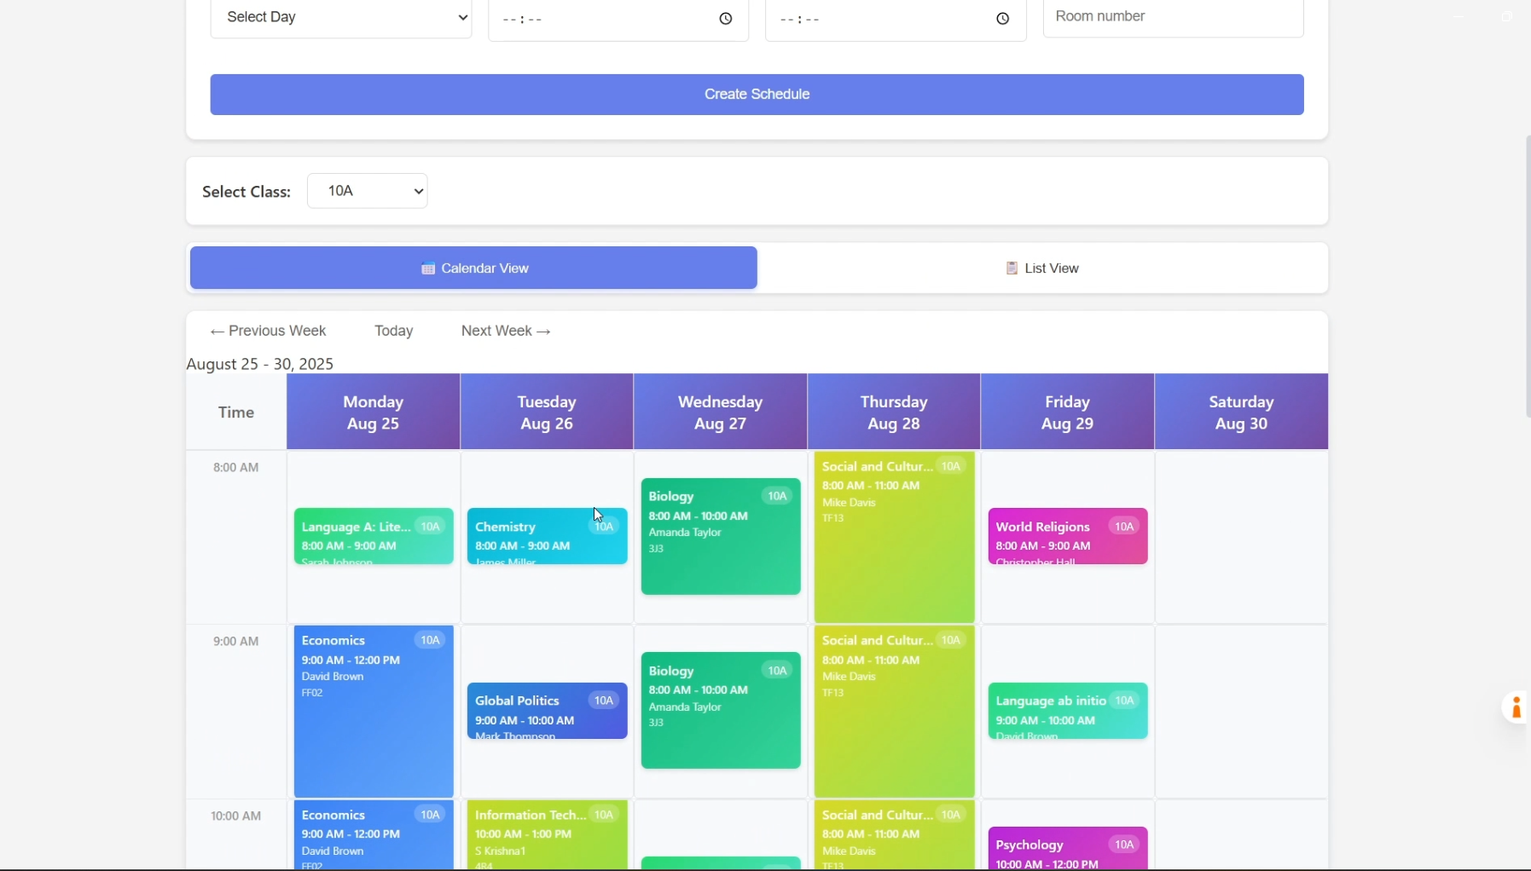This screenshot has height=871, width=1531.
Task: Click 10A badge on Global Politics card
Action: point(604,701)
